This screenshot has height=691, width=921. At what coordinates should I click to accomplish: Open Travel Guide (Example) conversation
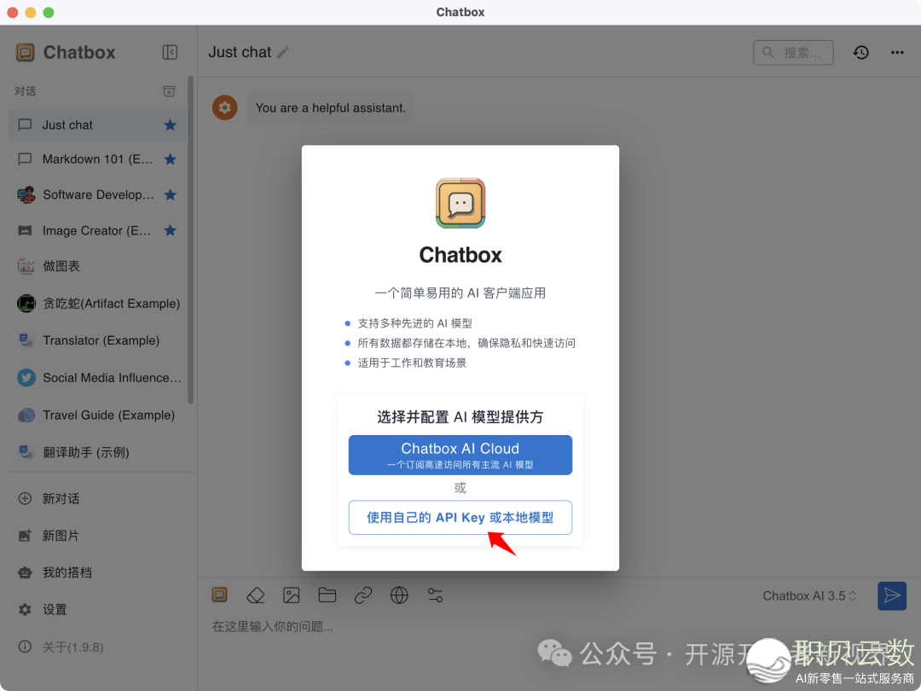click(97, 415)
